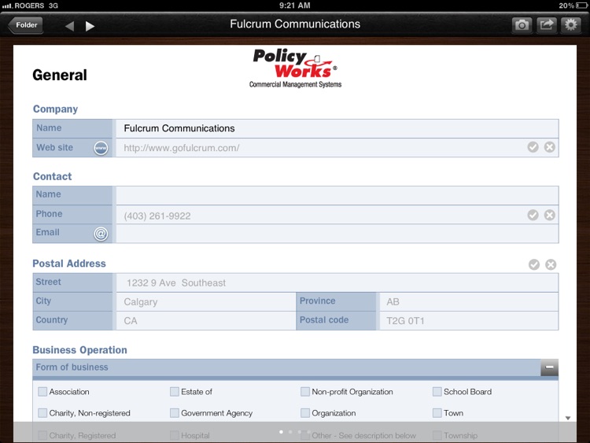
Task: Tap the Email input field
Action: click(337, 234)
